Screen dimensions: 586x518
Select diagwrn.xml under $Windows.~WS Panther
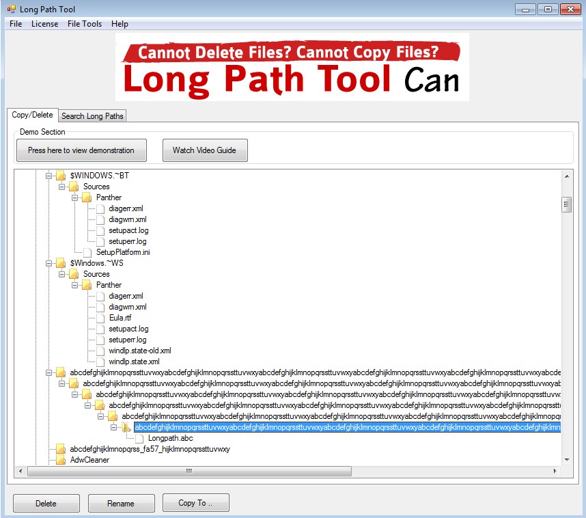click(x=128, y=307)
